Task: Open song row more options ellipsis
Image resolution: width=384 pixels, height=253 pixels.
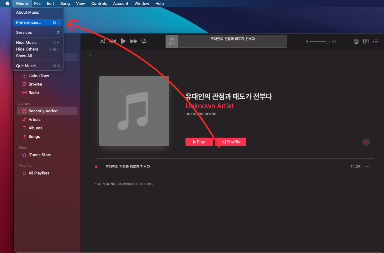Action: point(368,167)
